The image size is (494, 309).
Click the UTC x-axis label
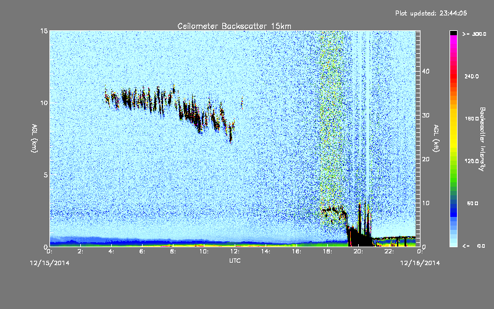[x=235, y=260]
